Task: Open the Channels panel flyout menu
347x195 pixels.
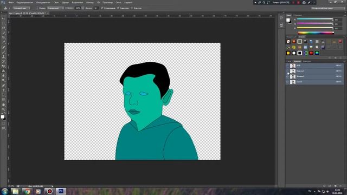Action: click(x=345, y=61)
